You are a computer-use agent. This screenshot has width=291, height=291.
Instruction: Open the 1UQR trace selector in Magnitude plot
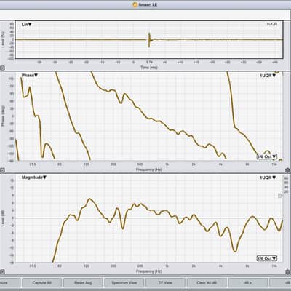(268, 178)
